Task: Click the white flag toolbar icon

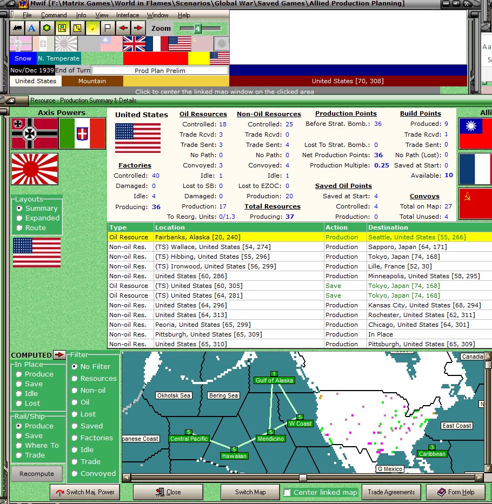Action: click(108, 28)
